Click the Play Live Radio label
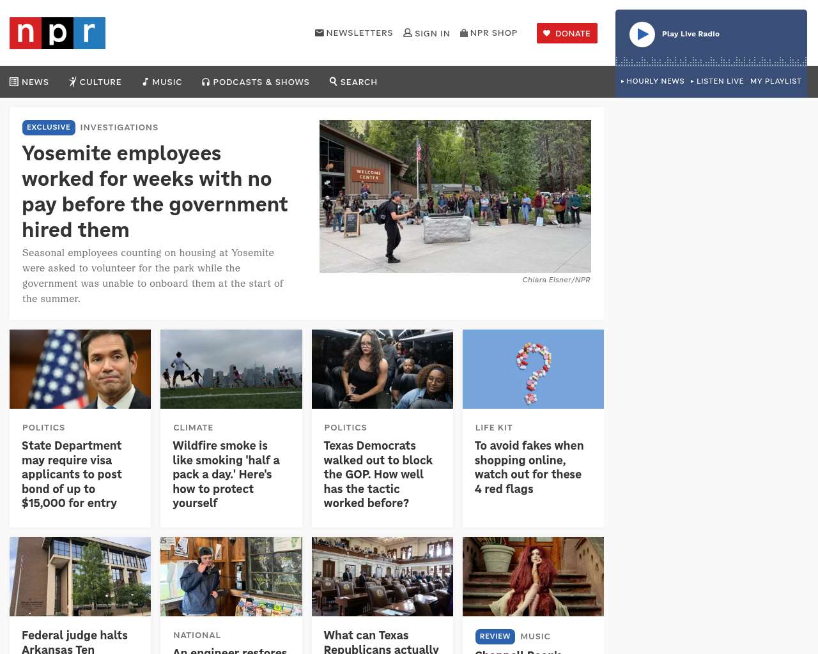The image size is (818, 654). click(x=691, y=34)
